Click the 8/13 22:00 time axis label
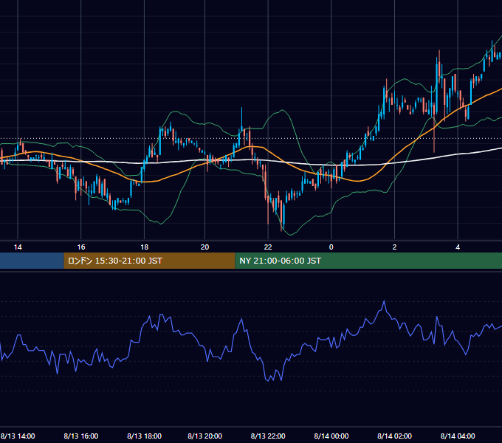This screenshot has width=502, height=443. point(268,436)
